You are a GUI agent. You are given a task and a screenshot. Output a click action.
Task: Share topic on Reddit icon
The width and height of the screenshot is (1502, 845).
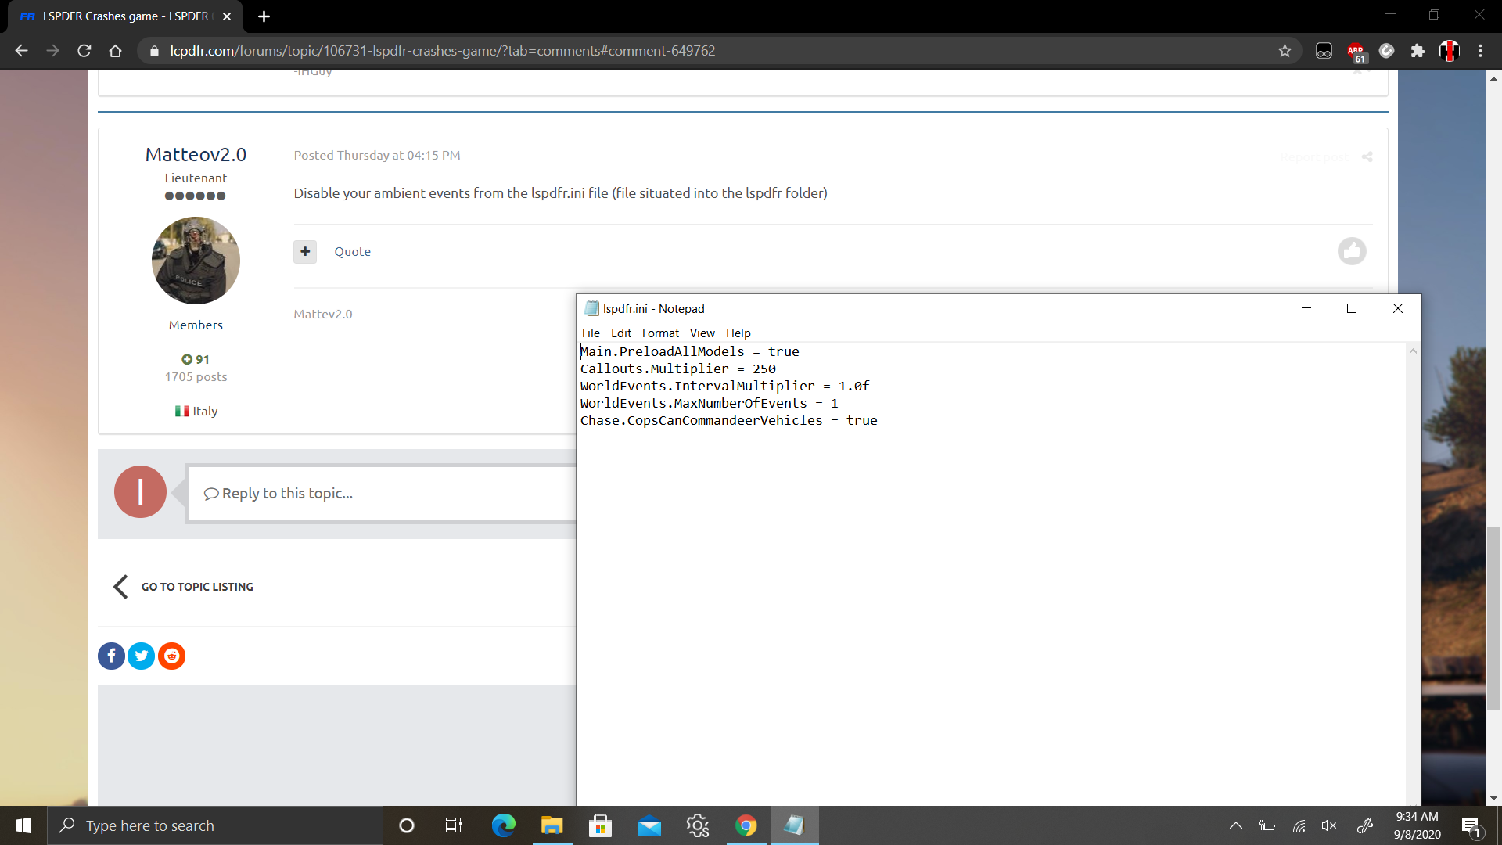[171, 656]
